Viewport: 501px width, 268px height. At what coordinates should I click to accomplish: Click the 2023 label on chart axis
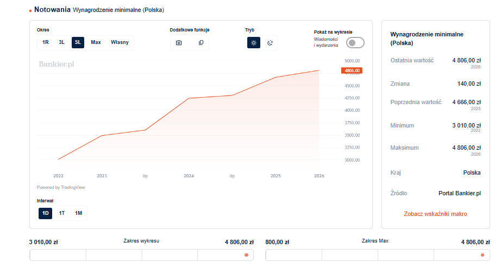(102, 176)
